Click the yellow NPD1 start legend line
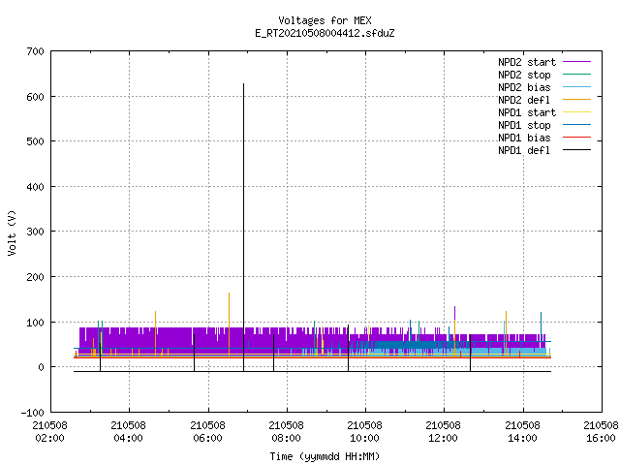The image size is (620, 465). (576, 112)
